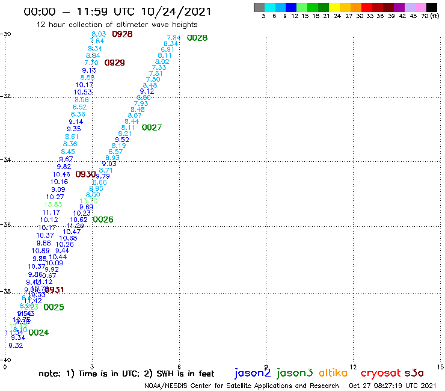Image resolution: width=445 pixels, height=391 pixels.
Task: Select the 11.17 wave height value
Action: [51, 213]
